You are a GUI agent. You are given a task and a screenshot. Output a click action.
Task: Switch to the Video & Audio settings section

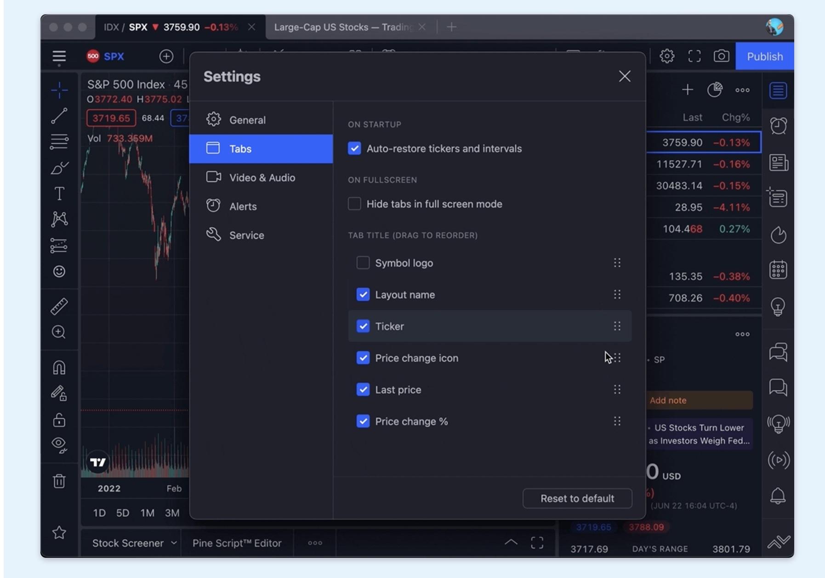(262, 178)
